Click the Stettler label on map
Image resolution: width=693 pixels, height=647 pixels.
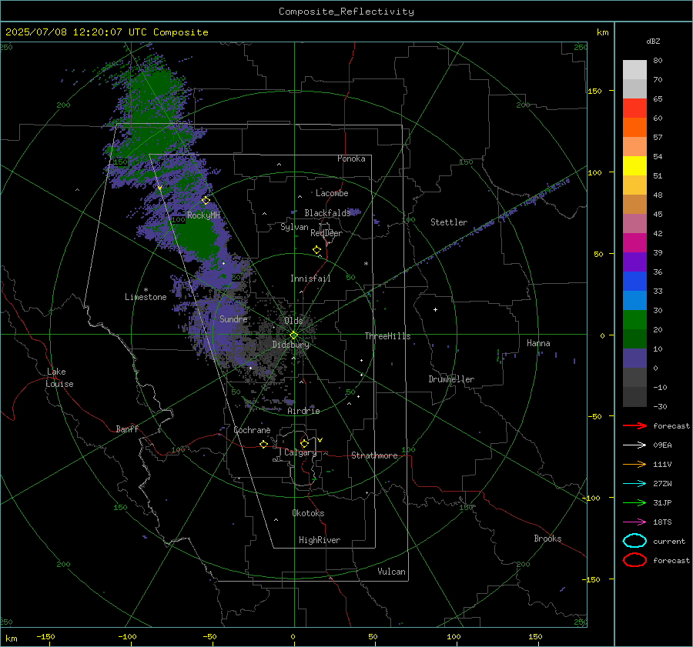click(x=449, y=222)
